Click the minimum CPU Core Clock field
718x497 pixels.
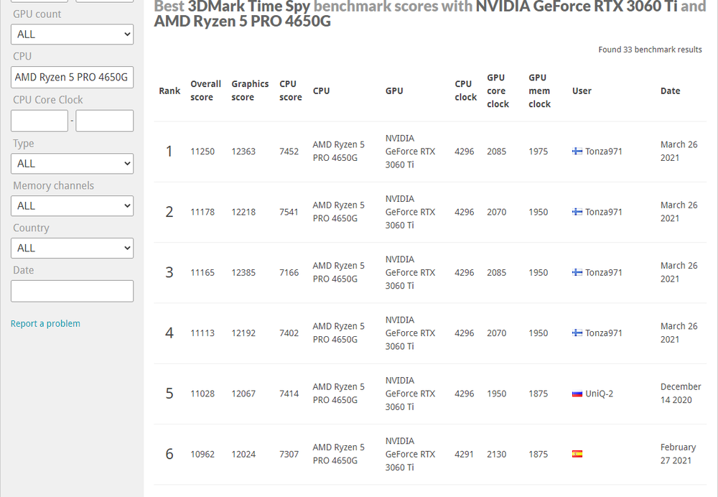(39, 121)
